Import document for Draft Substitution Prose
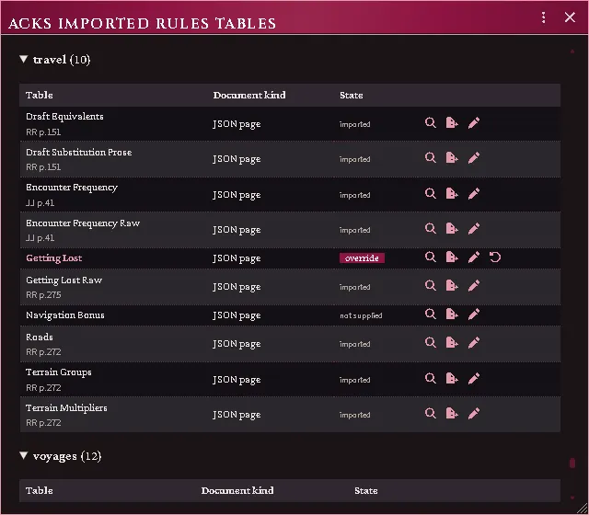 pyautogui.click(x=452, y=157)
